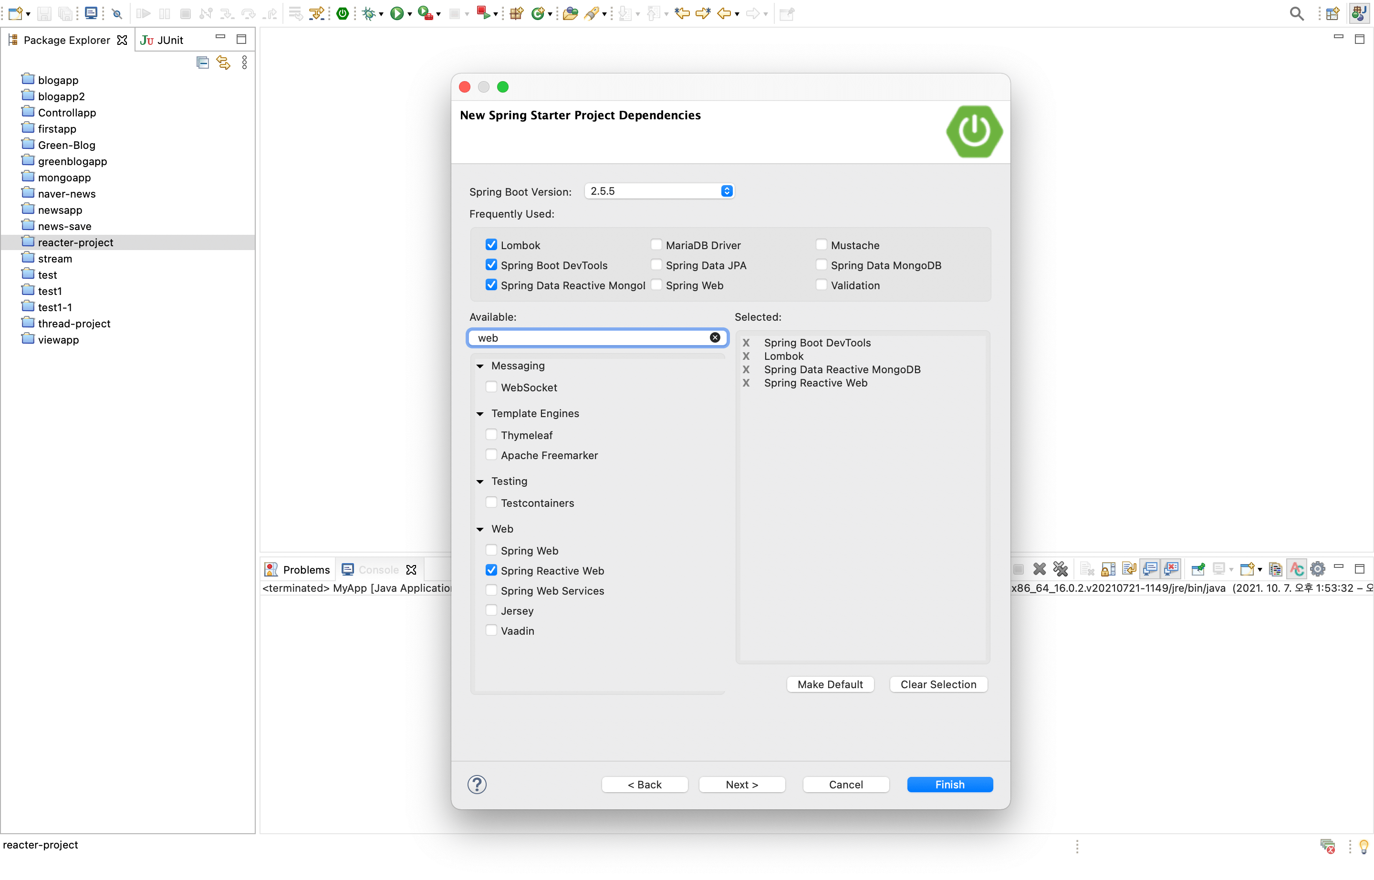Click the Next Edit Location arrow icon
The image size is (1374, 880).
coord(703,13)
